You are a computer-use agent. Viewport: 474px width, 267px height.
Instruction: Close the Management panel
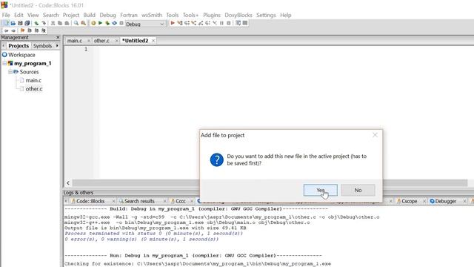(58, 37)
